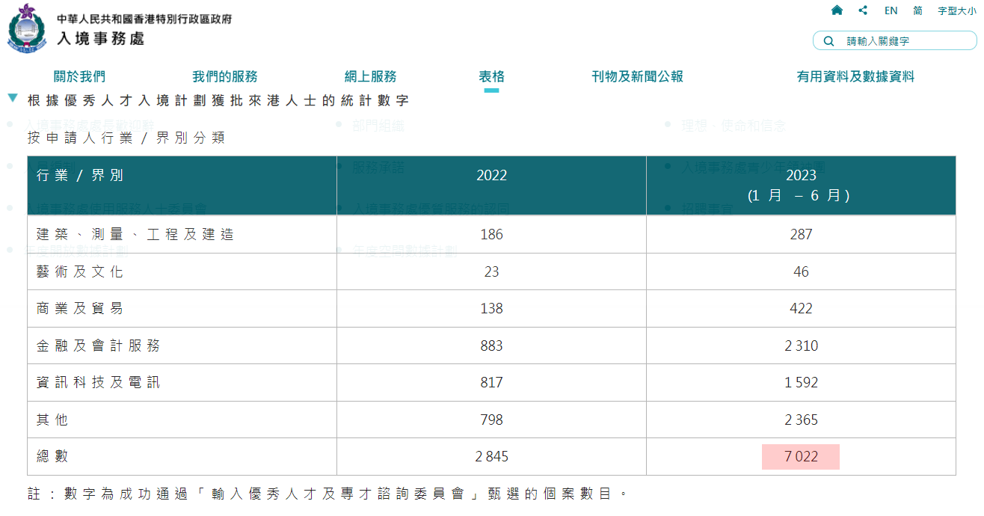Click the highlighted total 7 022
This screenshot has height=516, width=984.
(801, 456)
